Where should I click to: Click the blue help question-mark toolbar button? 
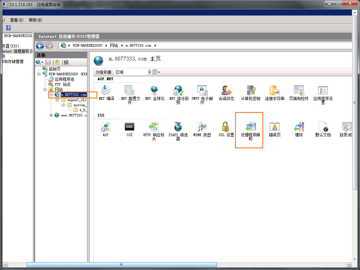(x=9, y=28)
